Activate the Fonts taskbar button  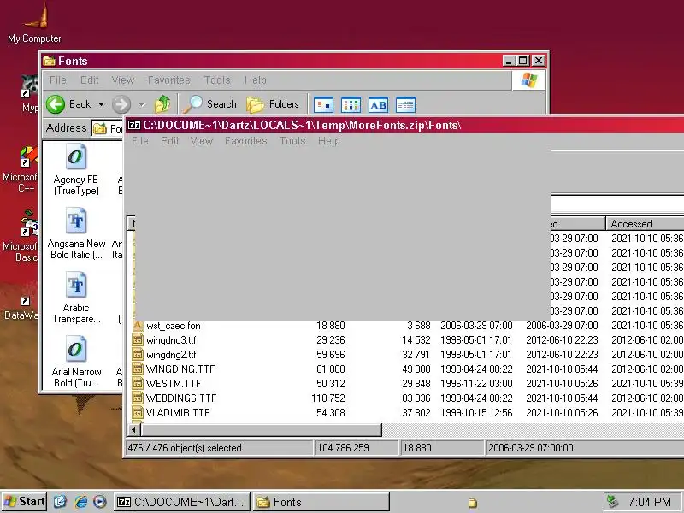click(321, 502)
